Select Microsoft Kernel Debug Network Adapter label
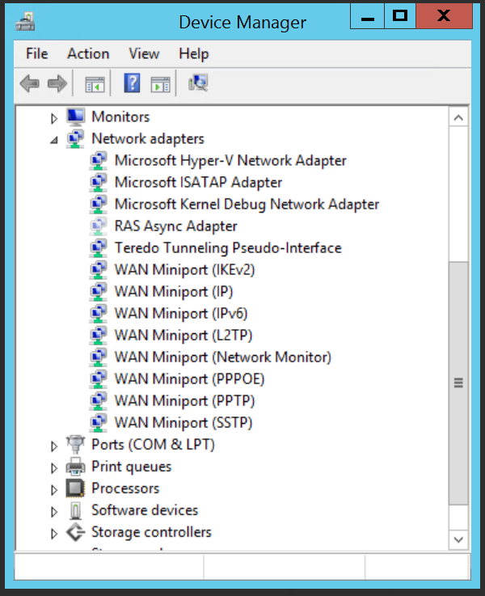Screen dimensions: 485x596 247,205
